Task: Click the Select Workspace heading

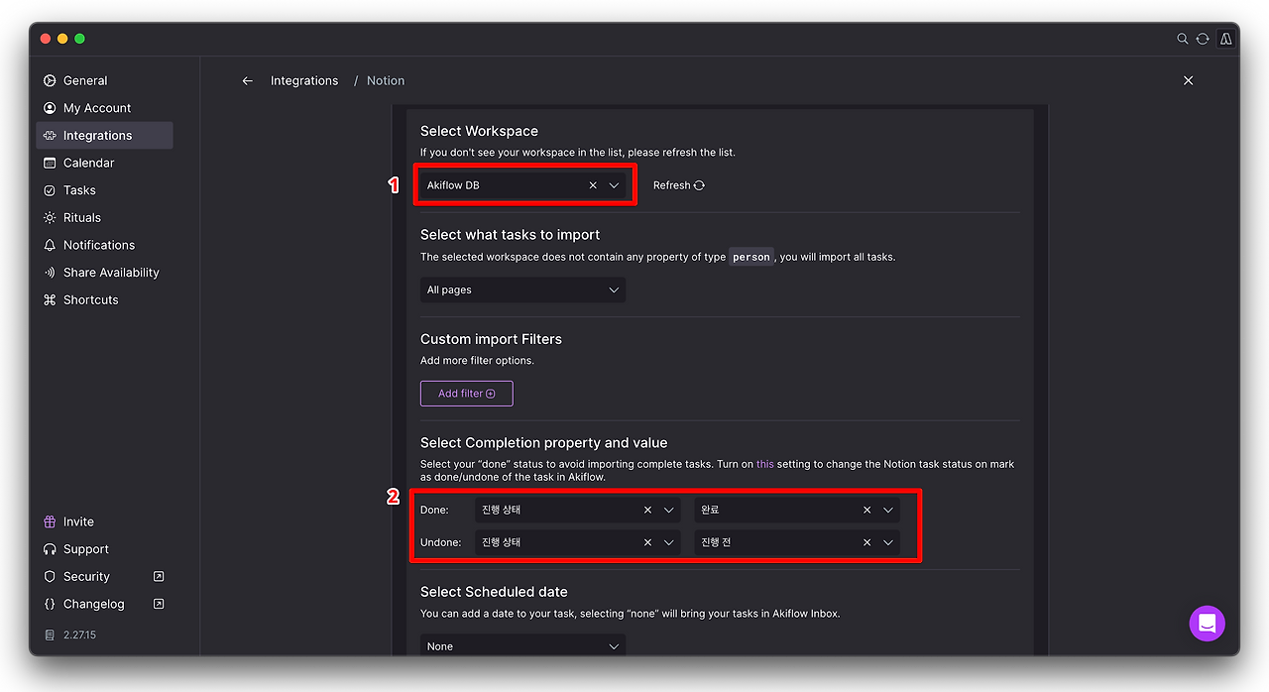Action: tap(479, 131)
